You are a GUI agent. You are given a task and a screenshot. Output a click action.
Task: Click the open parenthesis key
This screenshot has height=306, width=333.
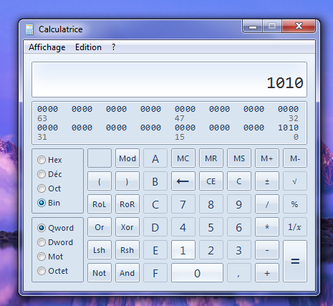click(100, 181)
